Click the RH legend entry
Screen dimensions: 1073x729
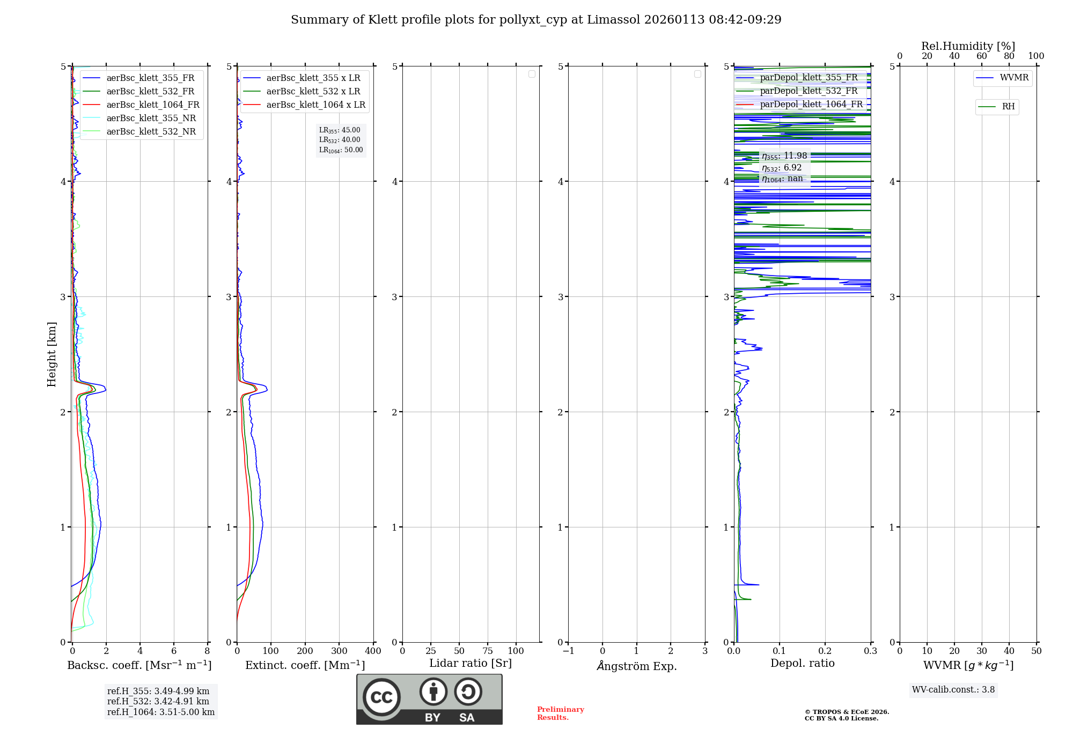1008,107
